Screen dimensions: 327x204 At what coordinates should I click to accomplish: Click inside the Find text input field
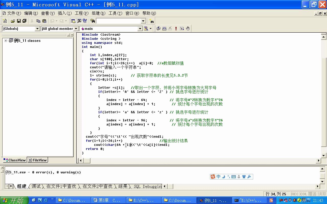tap(119, 21)
